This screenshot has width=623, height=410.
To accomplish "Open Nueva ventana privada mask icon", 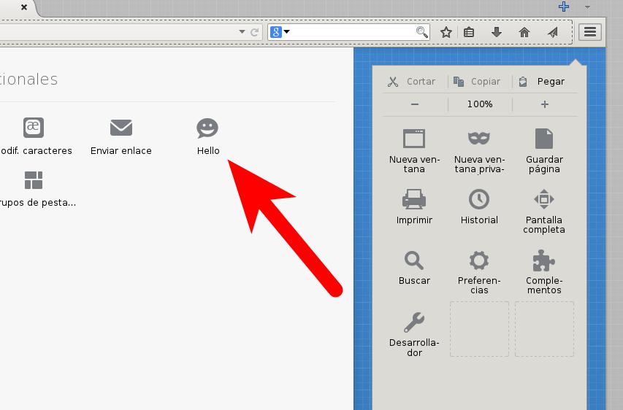I will (479, 139).
